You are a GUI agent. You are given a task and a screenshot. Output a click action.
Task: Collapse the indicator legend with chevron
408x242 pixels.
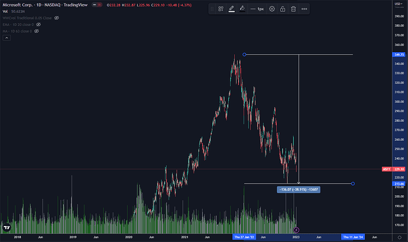[x=7, y=38]
